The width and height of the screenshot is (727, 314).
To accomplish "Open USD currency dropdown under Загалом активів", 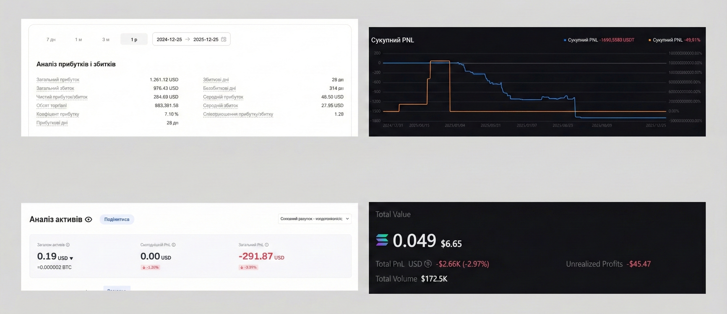I will point(72,258).
